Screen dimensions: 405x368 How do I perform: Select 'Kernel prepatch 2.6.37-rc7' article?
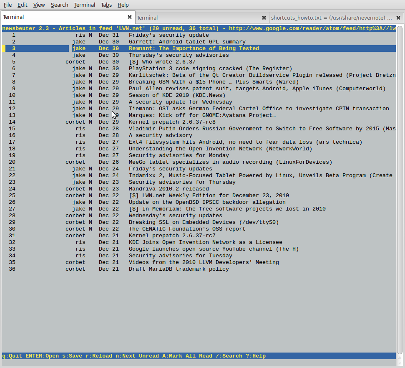(x=199, y=236)
